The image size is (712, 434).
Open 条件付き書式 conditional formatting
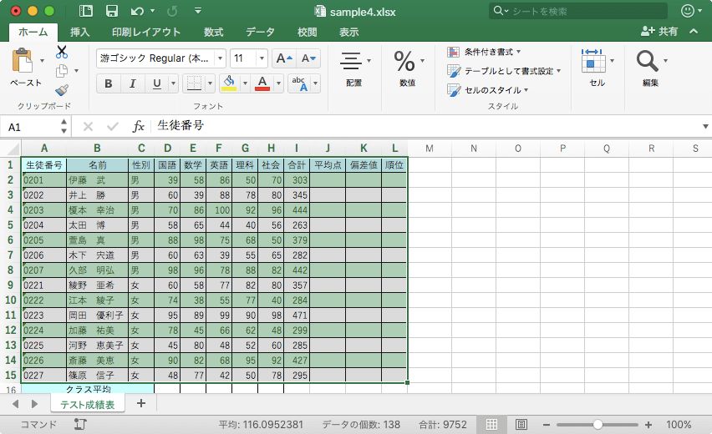click(x=484, y=52)
